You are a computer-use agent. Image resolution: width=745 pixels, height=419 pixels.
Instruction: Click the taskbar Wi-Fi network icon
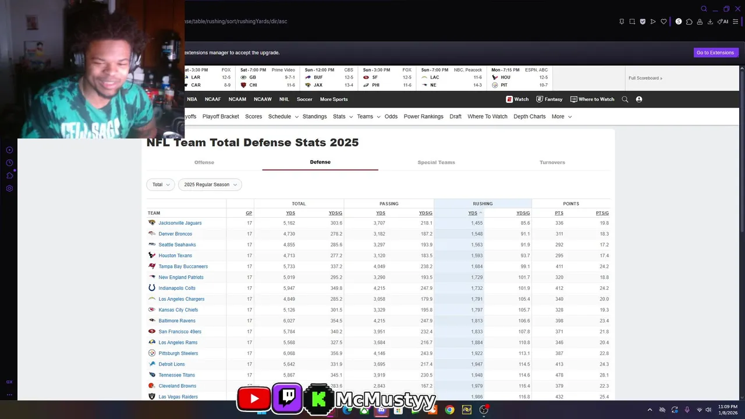point(699,410)
